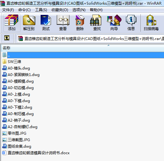Viewport: 164px width, 161px height.
Task: Click the icon of A0-模锻模.dwg
Action: [x=5, y=81]
